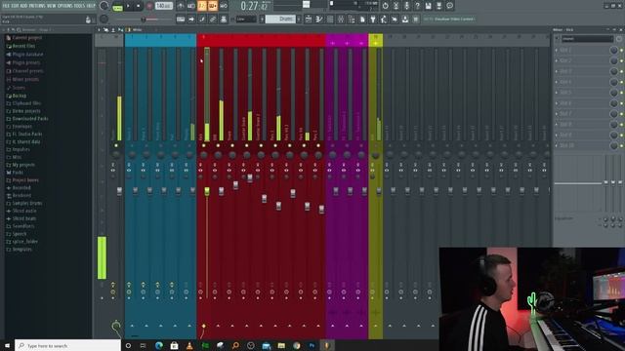This screenshot has width=625, height=351.
Task: Open the VIEW menu
Action: click(52, 6)
